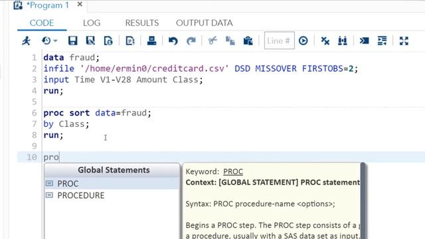The width and height of the screenshot is (425, 239).
Task: Click 'input Time V1-V28 Amount Class;' line
Action: pyautogui.click(x=123, y=80)
